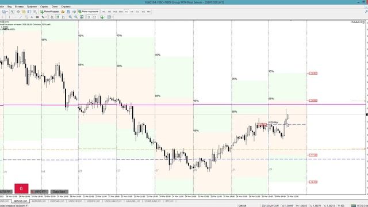Click the red '0' button on chart
This screenshot has height=207, width=368.
pos(21,189)
